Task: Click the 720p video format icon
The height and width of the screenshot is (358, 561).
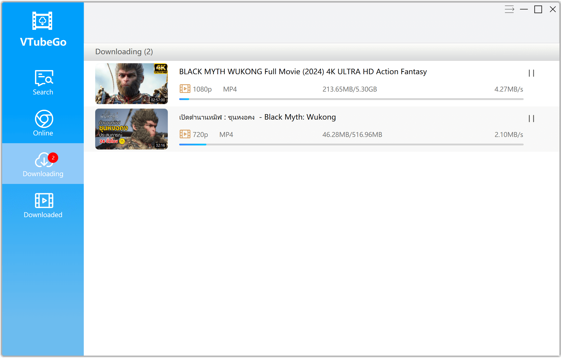Action: [x=185, y=134]
